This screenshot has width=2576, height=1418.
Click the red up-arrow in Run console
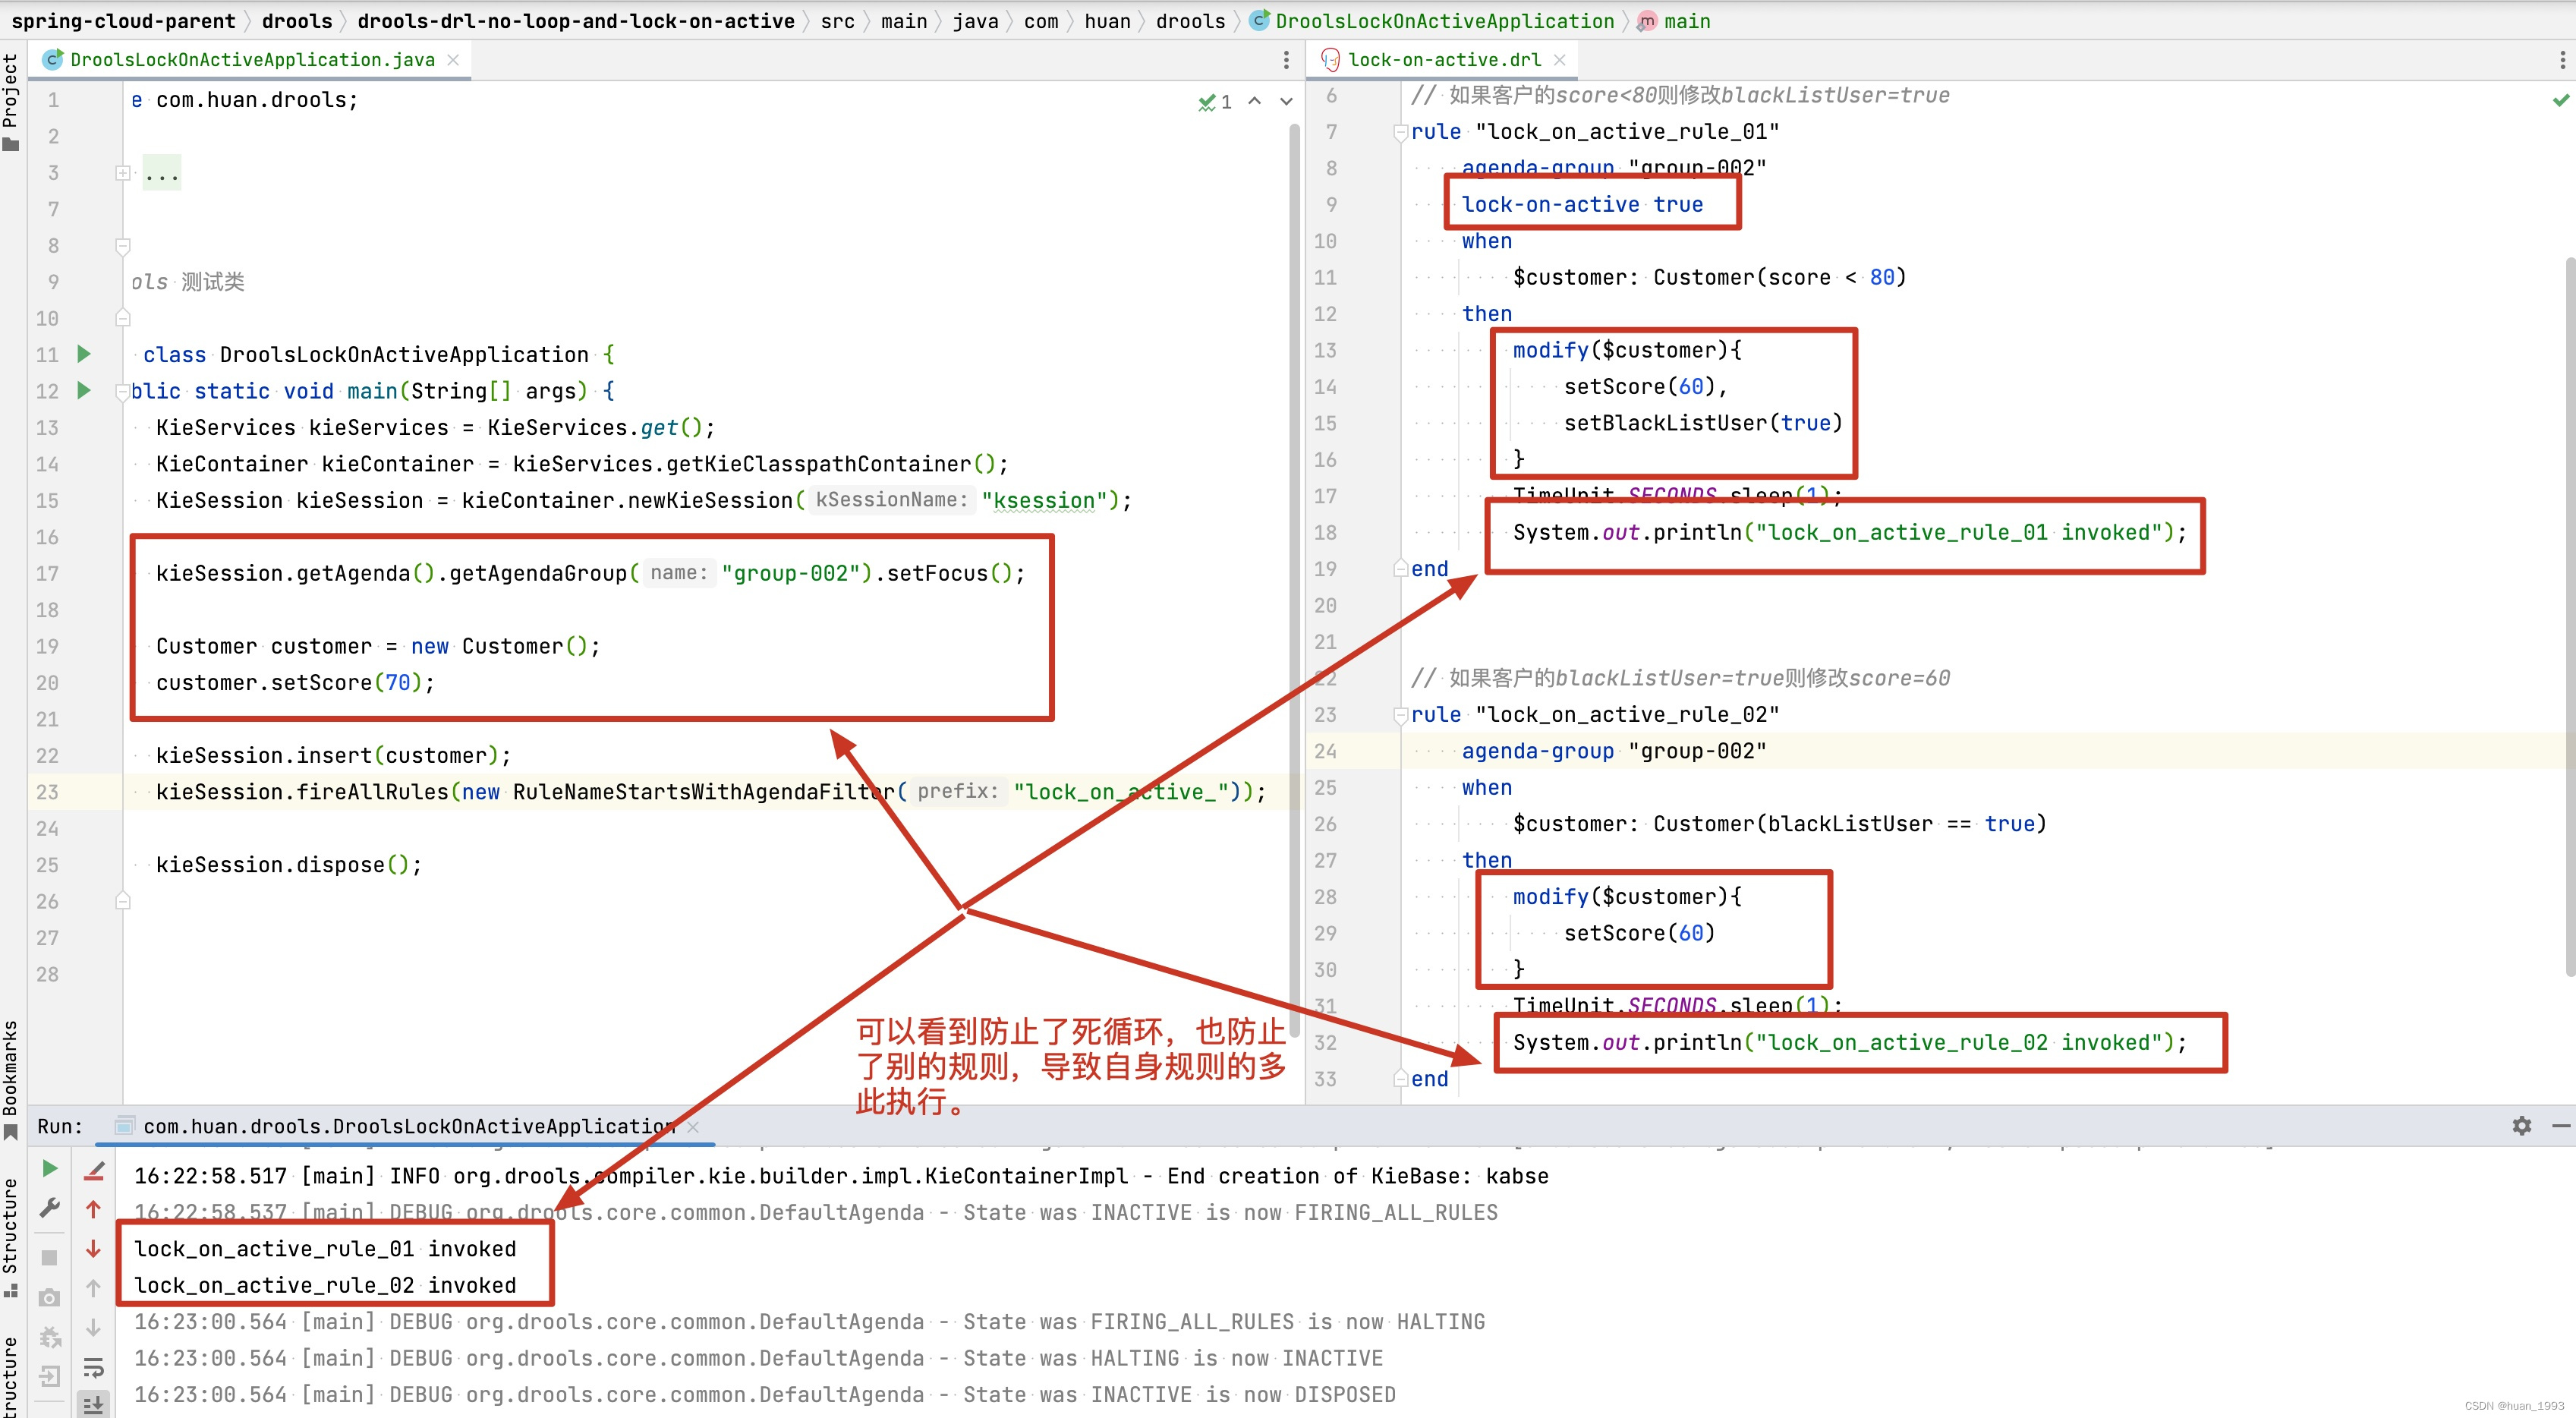pyautogui.click(x=93, y=1209)
